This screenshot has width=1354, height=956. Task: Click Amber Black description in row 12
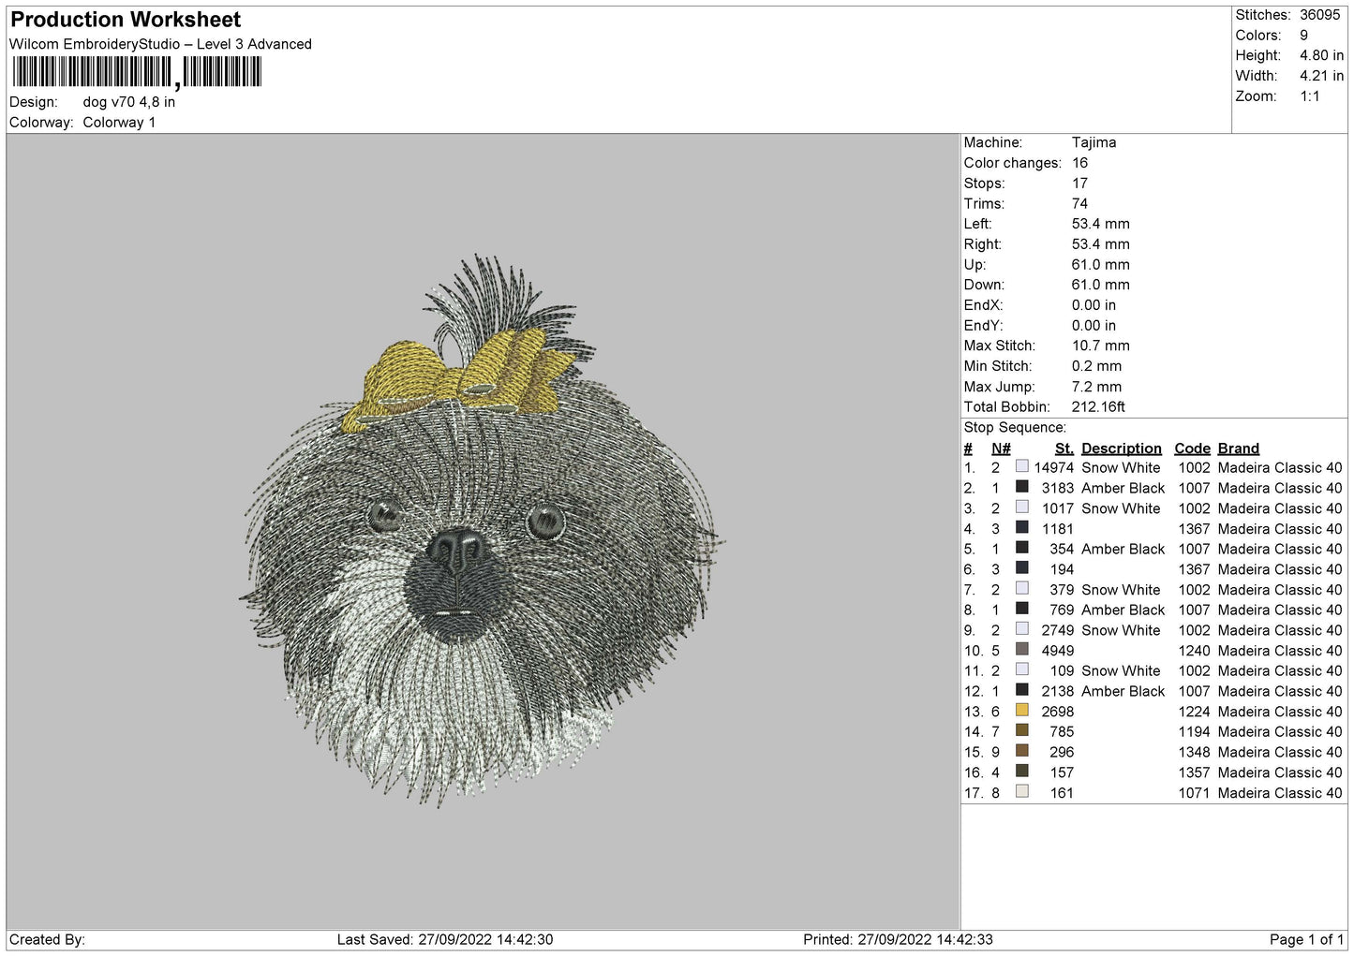pyautogui.click(x=1123, y=691)
